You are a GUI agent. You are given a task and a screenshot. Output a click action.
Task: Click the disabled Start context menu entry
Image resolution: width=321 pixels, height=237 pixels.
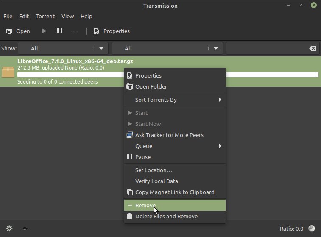[175, 113]
